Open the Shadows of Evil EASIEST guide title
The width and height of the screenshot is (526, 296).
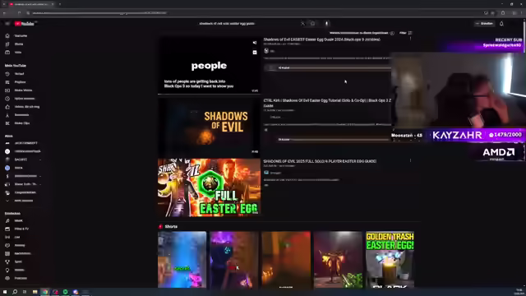pos(321,39)
